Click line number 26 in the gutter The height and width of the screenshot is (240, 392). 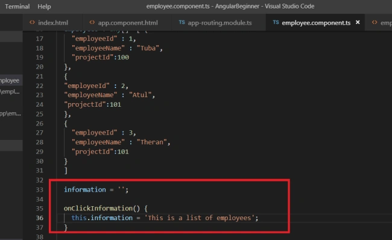pyautogui.click(x=39, y=124)
